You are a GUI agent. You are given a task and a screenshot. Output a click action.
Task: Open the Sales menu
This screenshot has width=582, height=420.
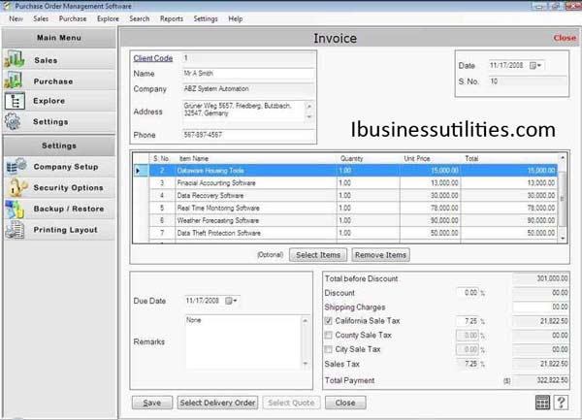(x=41, y=18)
